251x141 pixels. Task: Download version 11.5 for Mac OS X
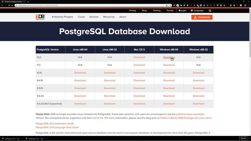point(139,65)
